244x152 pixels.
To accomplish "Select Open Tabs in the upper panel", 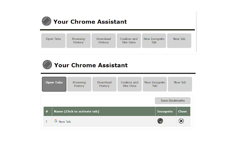I will [53, 41].
